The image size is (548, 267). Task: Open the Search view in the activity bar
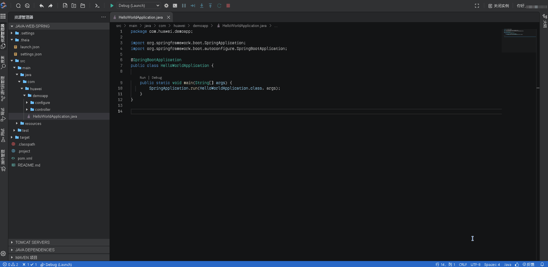[3, 66]
